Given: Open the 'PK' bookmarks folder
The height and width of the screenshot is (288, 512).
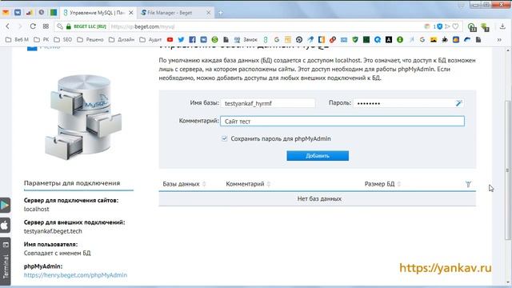Looking at the screenshot, I should click(x=42, y=39).
